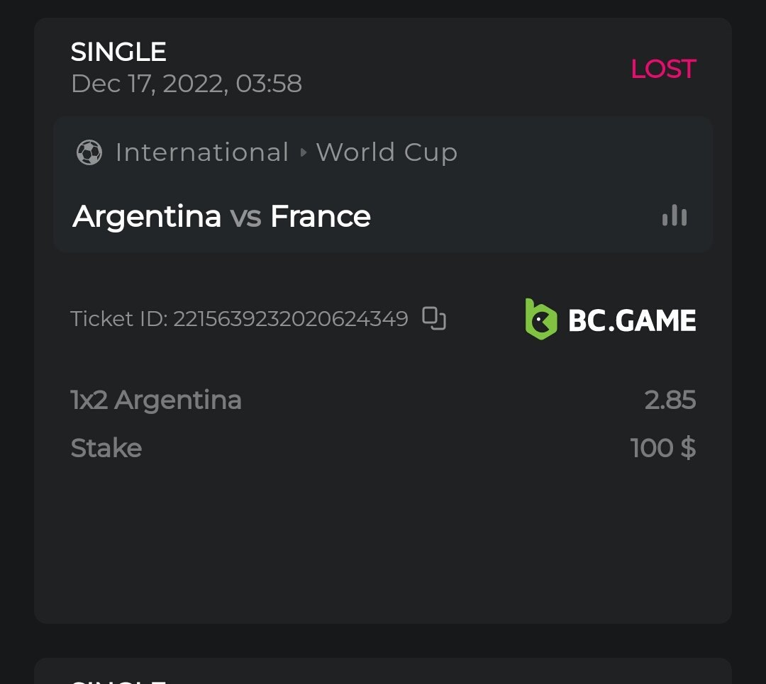The width and height of the screenshot is (766, 684).
Task: Click the SINGLE bet type heading
Action: tap(118, 52)
